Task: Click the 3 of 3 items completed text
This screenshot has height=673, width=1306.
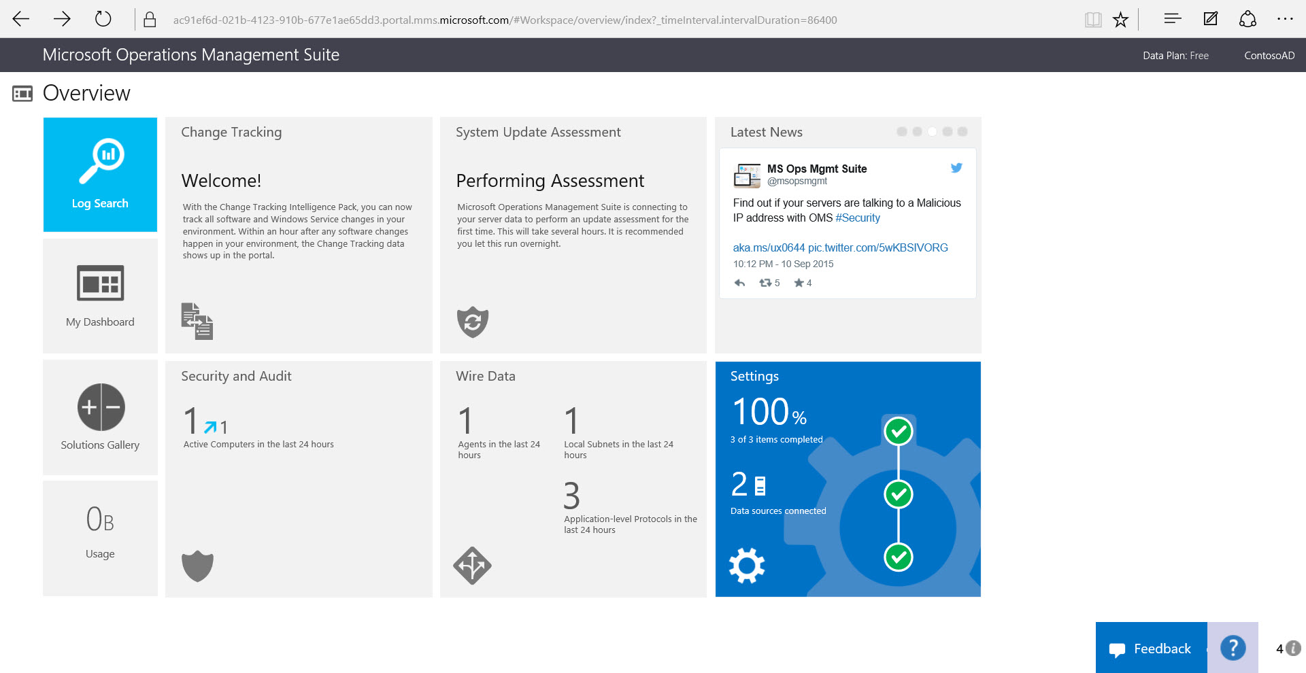Action: click(x=777, y=439)
